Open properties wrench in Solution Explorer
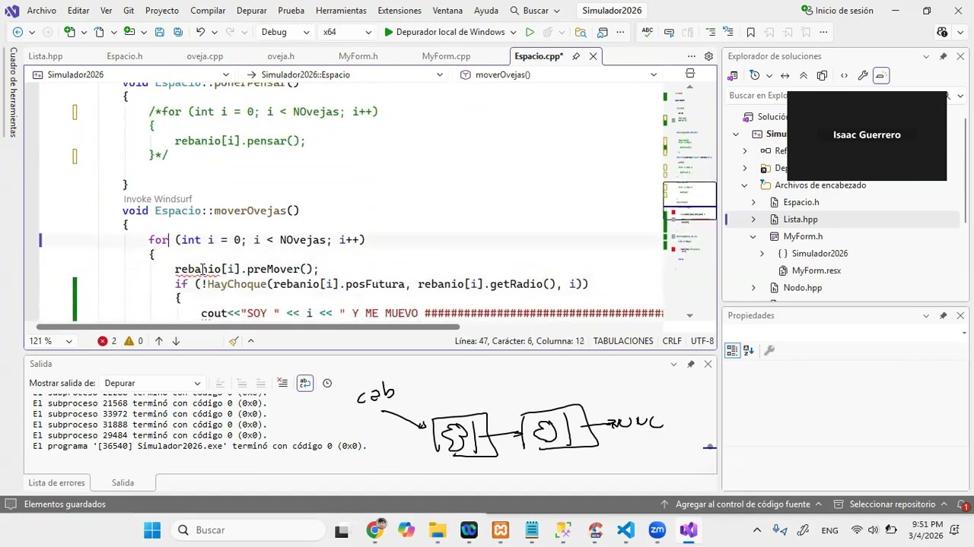974x547 pixels. tap(863, 75)
